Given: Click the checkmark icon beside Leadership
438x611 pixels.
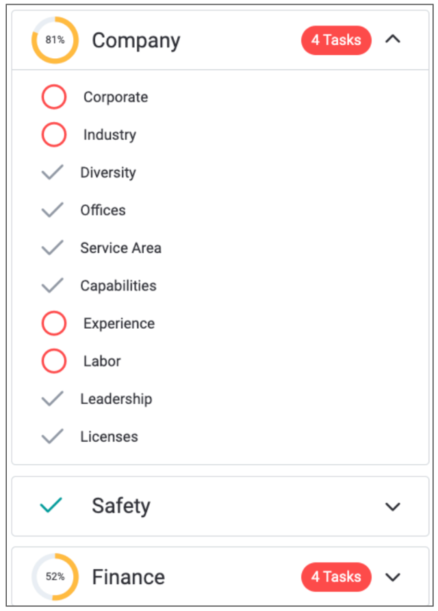Looking at the screenshot, I should pyautogui.click(x=53, y=399).
